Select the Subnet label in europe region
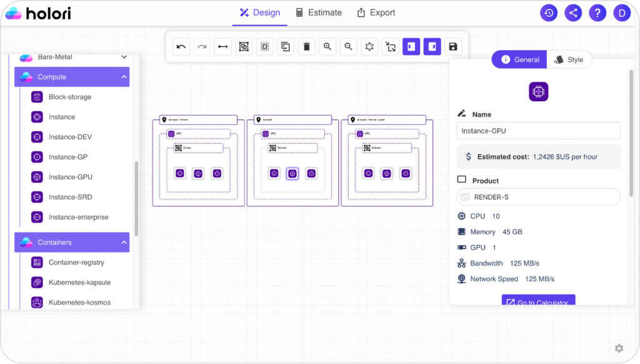Screen dimensions: 640x364 point(282,148)
